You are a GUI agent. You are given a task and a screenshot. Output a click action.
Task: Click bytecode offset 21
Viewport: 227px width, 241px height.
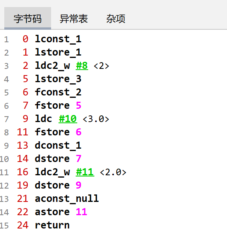pos(23,199)
